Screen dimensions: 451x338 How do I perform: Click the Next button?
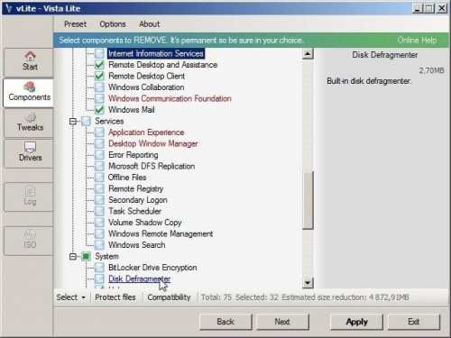tap(282, 322)
